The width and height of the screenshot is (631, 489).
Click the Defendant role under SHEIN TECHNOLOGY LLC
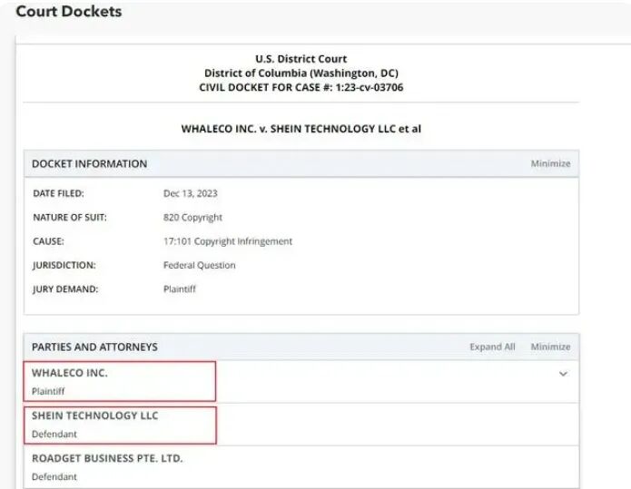point(54,435)
